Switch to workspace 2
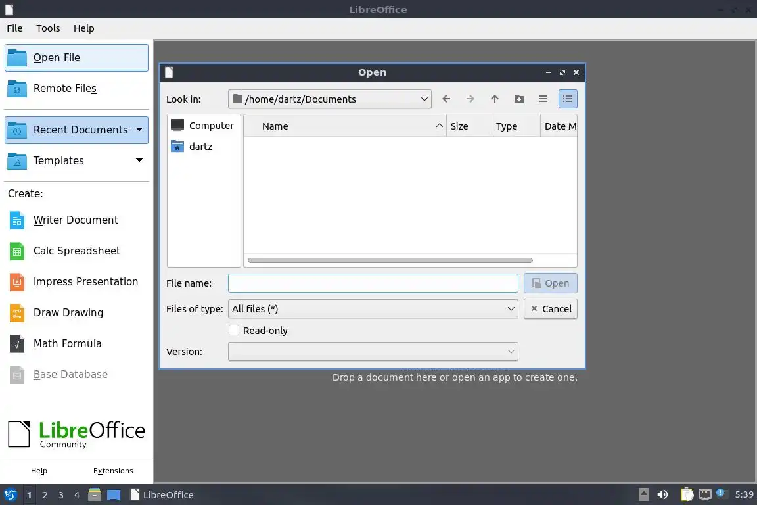This screenshot has height=505, width=757. (45, 495)
